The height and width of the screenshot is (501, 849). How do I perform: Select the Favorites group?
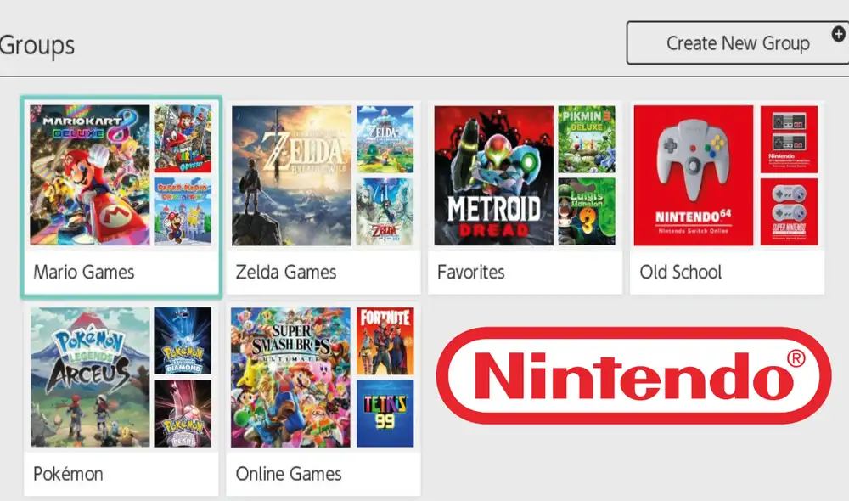(x=525, y=195)
